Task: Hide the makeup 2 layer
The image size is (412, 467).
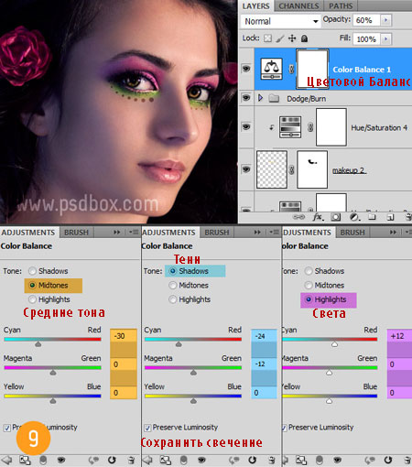Action: point(246,168)
